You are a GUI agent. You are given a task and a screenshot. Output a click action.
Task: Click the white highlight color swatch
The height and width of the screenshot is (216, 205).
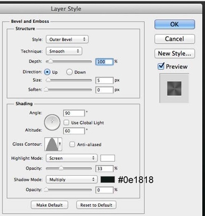click(108, 158)
